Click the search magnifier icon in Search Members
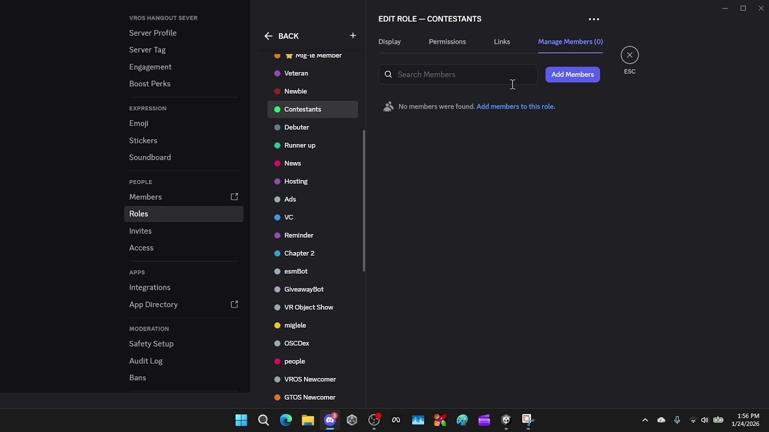The height and width of the screenshot is (432, 769). 388,74
